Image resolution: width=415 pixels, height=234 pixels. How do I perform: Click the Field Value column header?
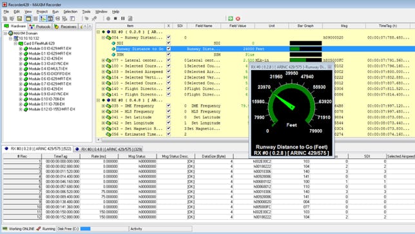[x=238, y=26]
